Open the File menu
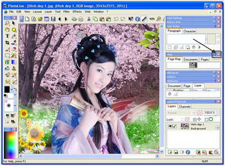The width and height of the screenshot is (225, 166). [x=11, y=12]
